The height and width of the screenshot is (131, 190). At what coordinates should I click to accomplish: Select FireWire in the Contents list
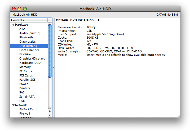tap(25, 54)
